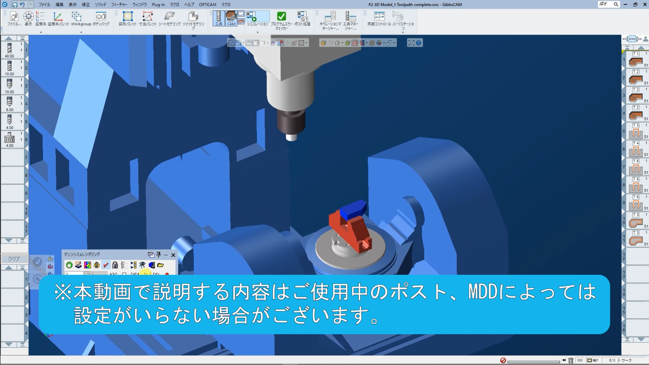Toggle the red checkmark simulation option
The width and height of the screenshot is (649, 365).
(x=106, y=265)
